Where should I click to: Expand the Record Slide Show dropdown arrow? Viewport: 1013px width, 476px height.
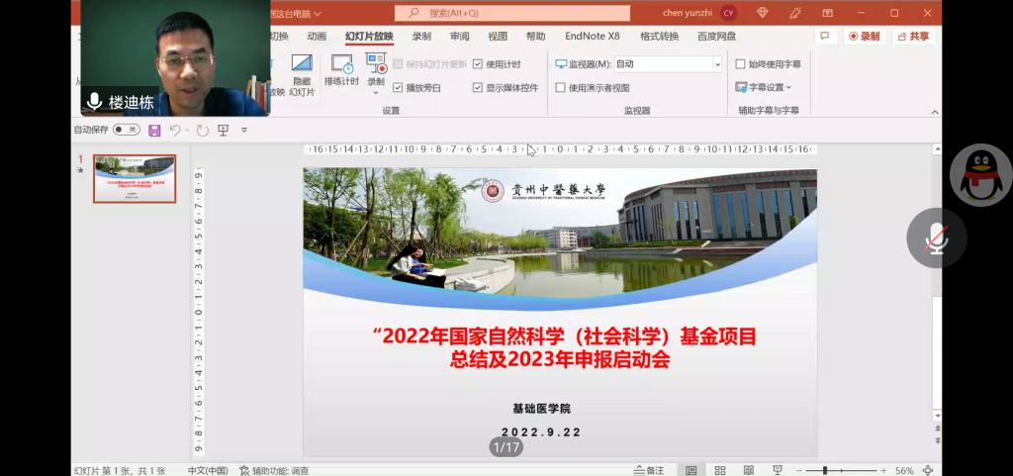[x=376, y=91]
